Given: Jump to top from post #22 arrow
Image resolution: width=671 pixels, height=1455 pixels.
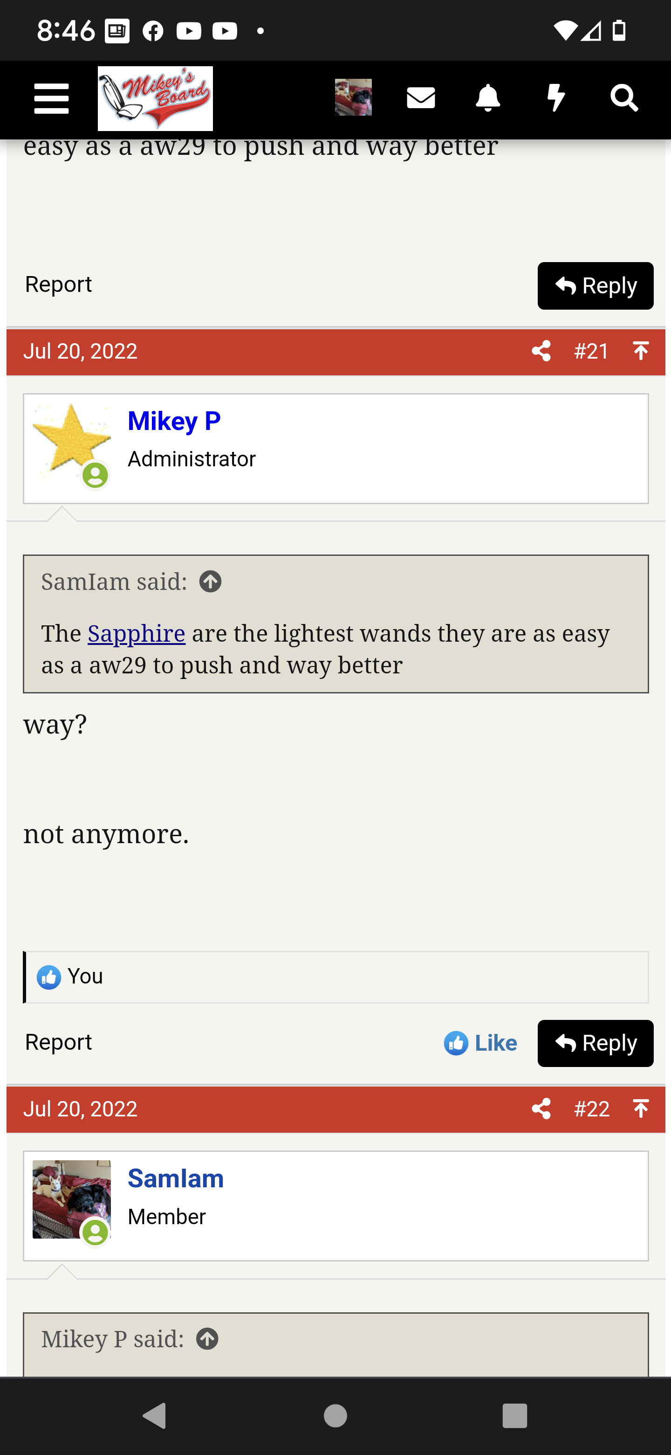Looking at the screenshot, I should [641, 1109].
